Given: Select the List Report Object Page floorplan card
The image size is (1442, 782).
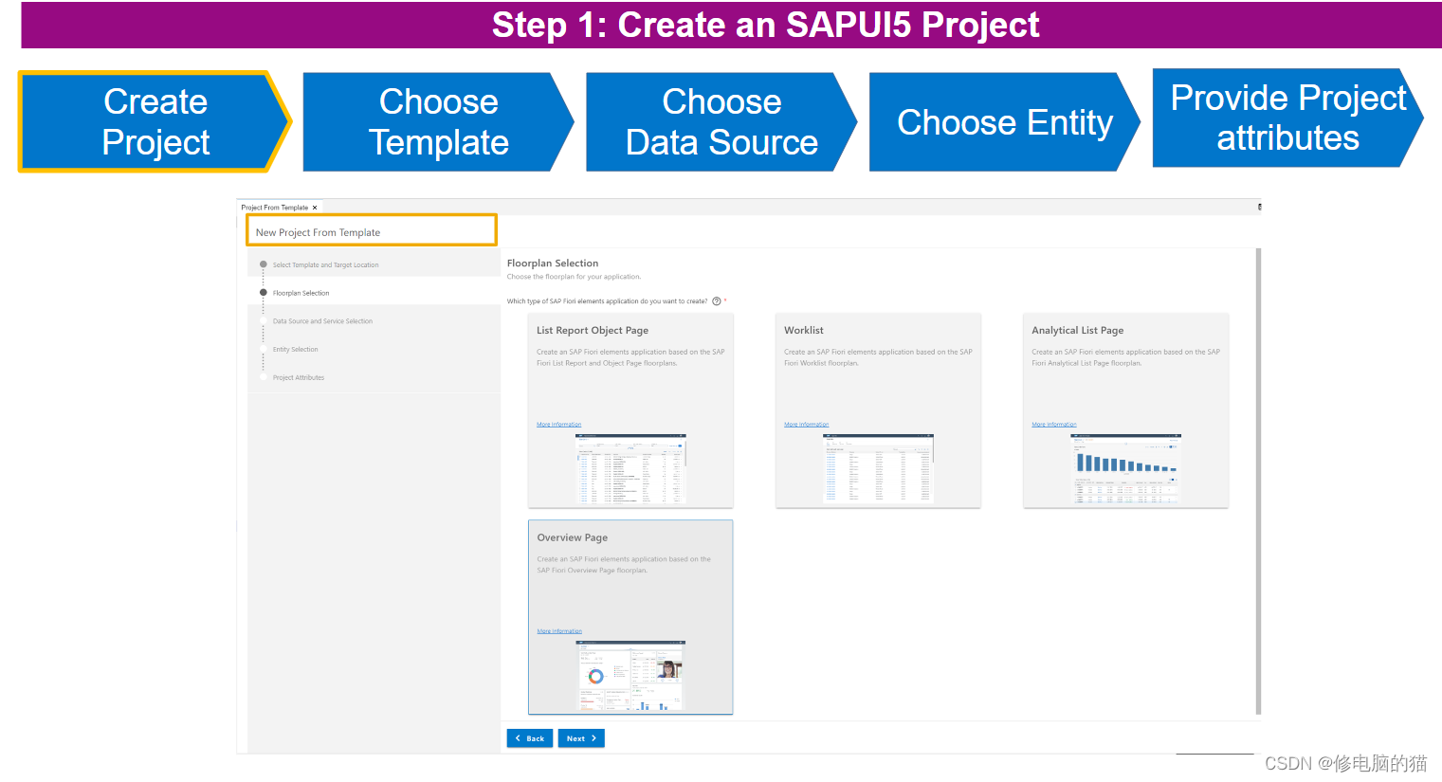Looking at the screenshot, I should point(630,410).
